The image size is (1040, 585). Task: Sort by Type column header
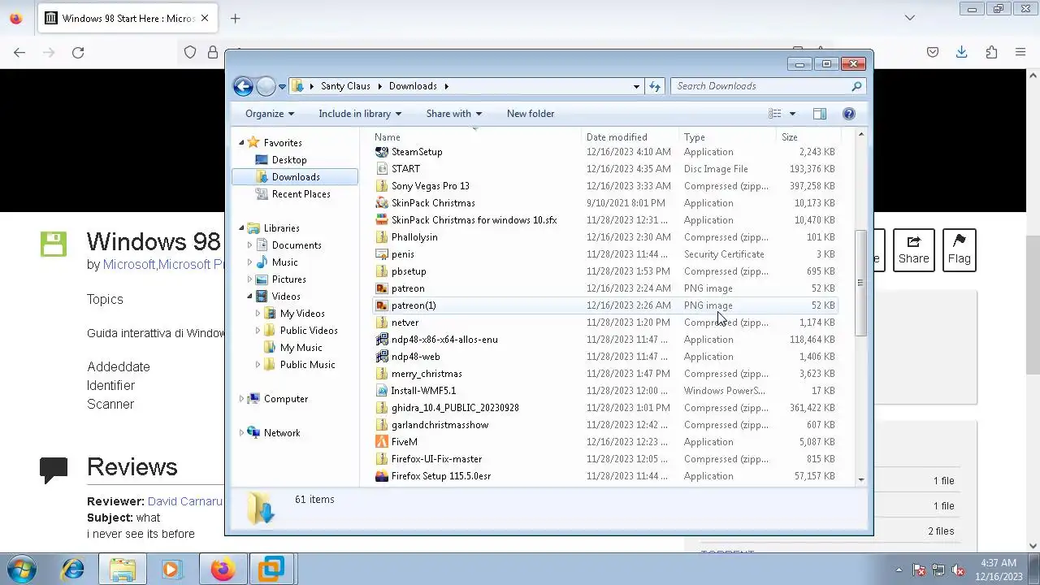click(x=728, y=137)
